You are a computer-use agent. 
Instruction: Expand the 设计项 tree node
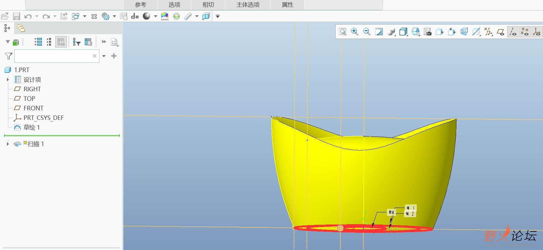coord(8,79)
